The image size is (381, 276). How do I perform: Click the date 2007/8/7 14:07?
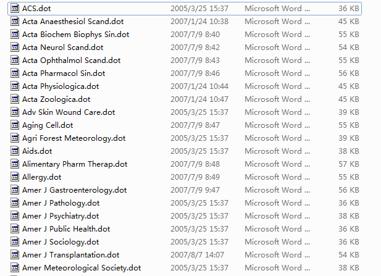pos(198,255)
